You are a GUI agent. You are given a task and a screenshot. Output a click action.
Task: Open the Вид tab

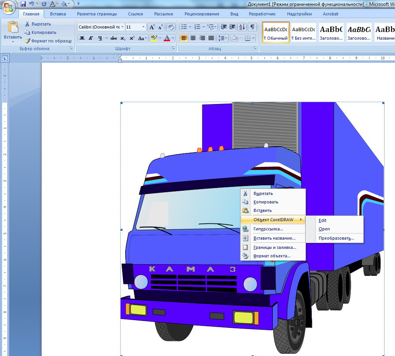pyautogui.click(x=234, y=14)
